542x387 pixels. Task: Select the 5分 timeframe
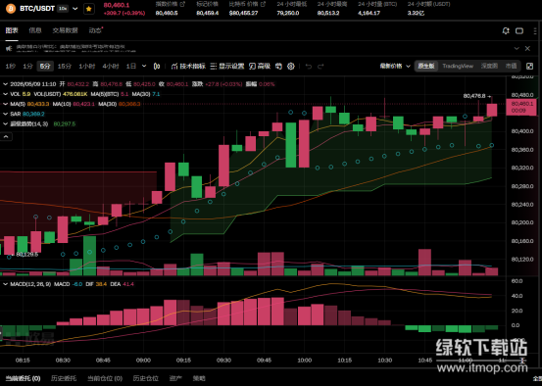point(45,66)
